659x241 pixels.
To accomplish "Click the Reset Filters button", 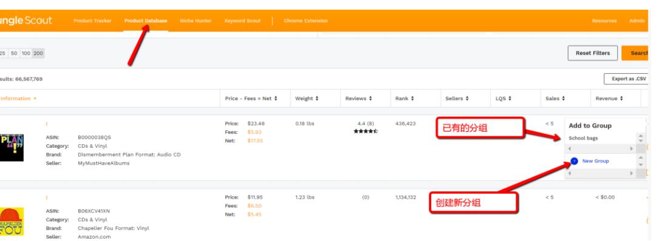I will coord(593,53).
